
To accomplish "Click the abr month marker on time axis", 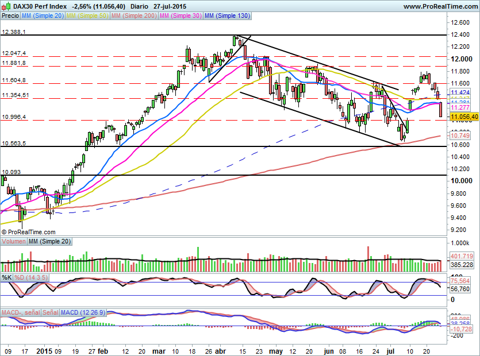I will tap(220, 351).
